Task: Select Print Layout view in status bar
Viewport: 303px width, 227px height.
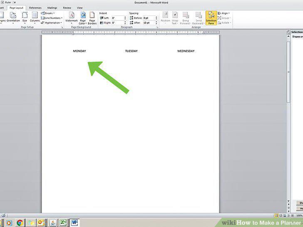Action: coord(276,216)
